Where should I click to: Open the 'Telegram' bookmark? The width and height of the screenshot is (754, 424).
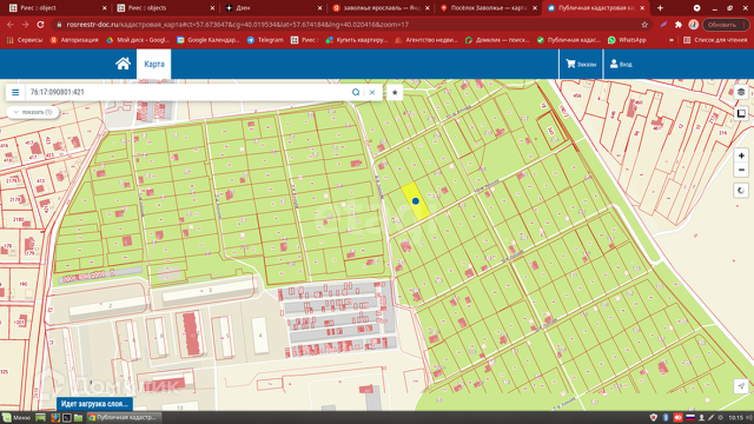tap(265, 40)
